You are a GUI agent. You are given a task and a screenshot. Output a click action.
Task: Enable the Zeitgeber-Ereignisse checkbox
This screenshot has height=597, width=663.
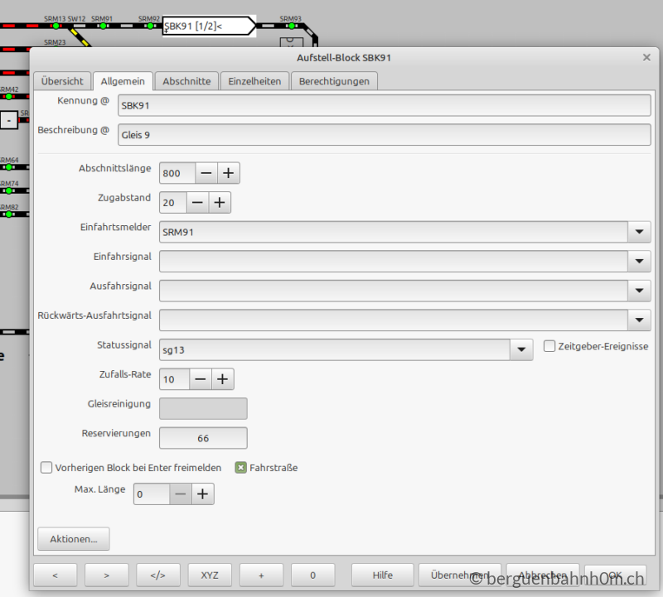pos(549,346)
